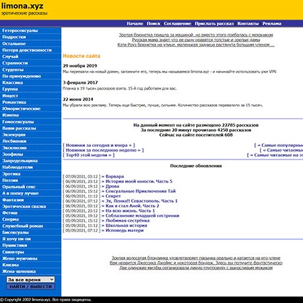This screenshot has width=303, height=303.
Task: Choose the Студенты sidebar category
Action: (13, 70)
